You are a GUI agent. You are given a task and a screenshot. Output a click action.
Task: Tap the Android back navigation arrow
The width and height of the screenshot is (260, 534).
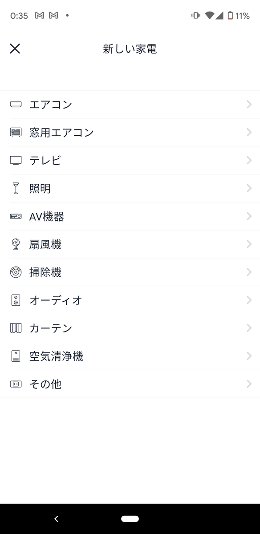(x=56, y=518)
